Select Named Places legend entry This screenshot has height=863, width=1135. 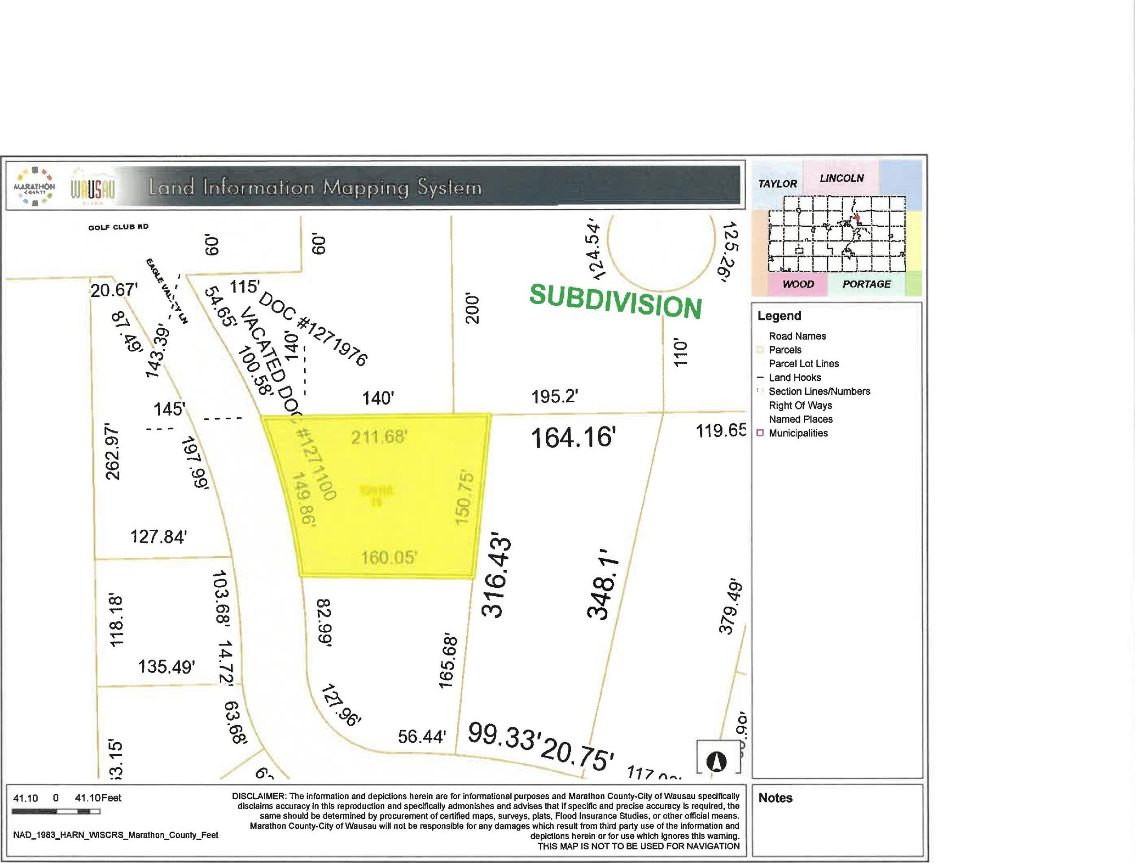click(800, 419)
